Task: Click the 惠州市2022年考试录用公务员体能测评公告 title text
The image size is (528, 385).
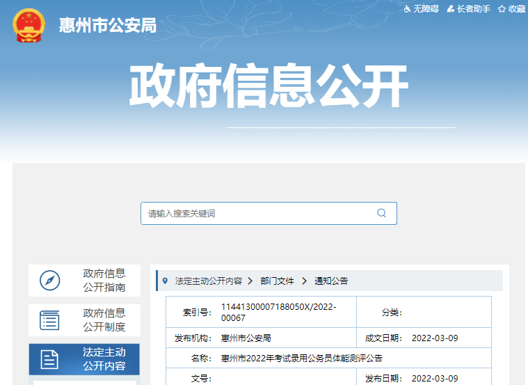Action: pos(301,359)
